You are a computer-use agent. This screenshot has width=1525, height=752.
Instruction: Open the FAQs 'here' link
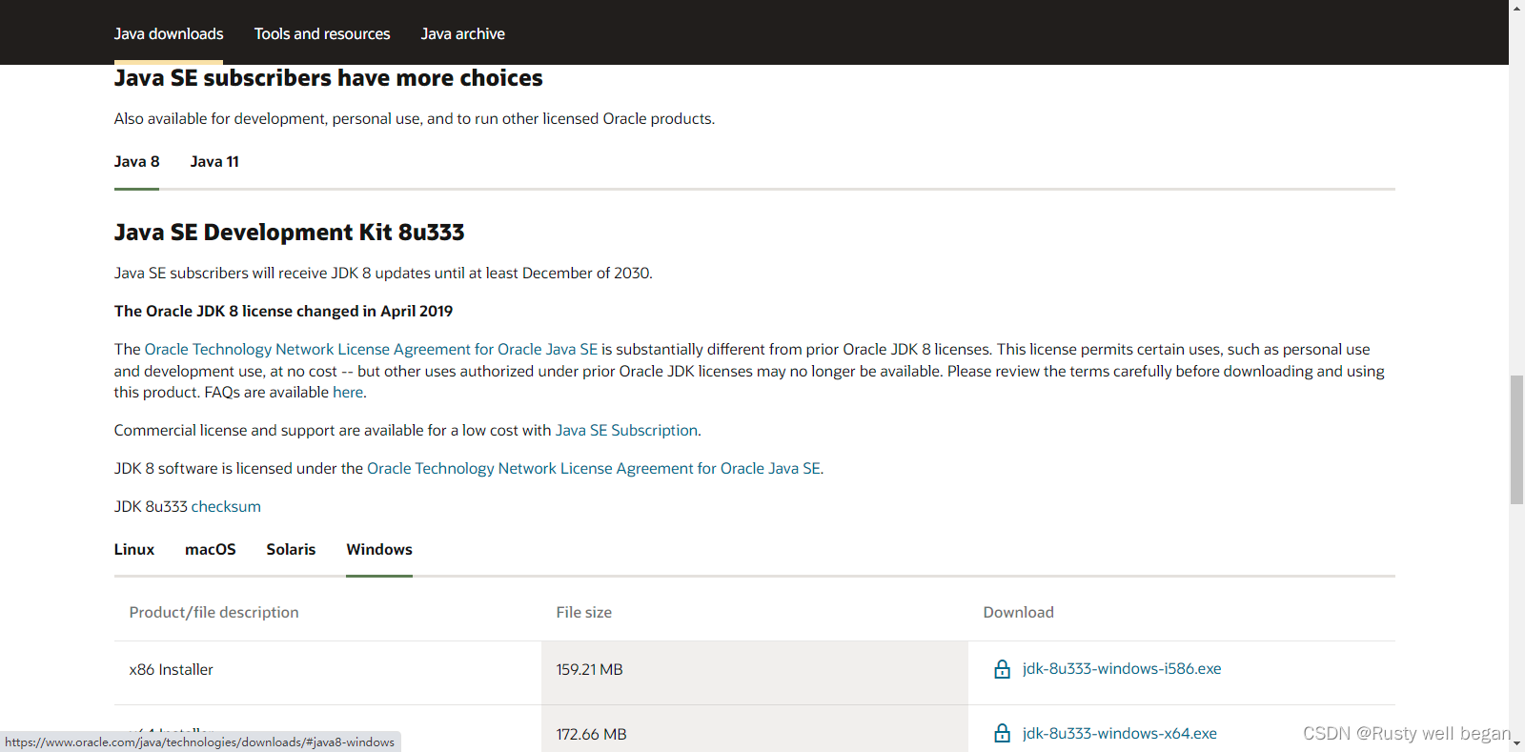(x=347, y=393)
